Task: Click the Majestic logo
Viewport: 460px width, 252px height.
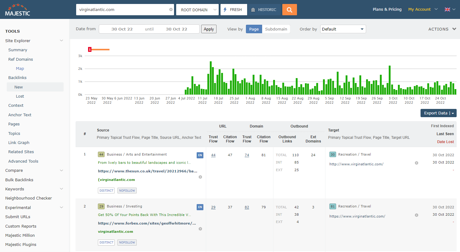Action: click(18, 10)
